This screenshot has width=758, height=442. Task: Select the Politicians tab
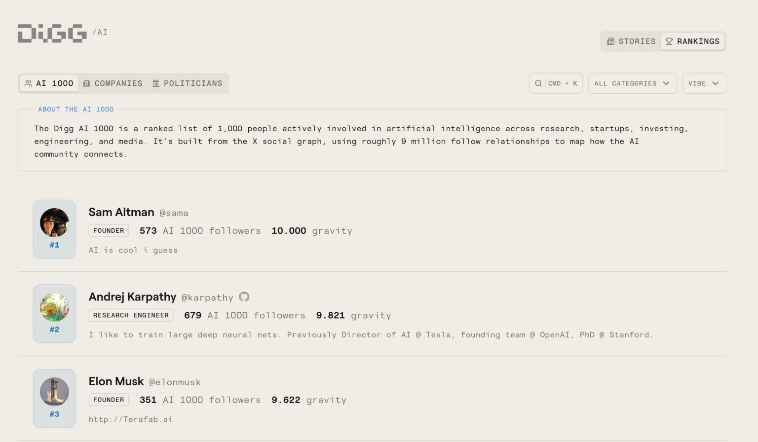coord(188,83)
